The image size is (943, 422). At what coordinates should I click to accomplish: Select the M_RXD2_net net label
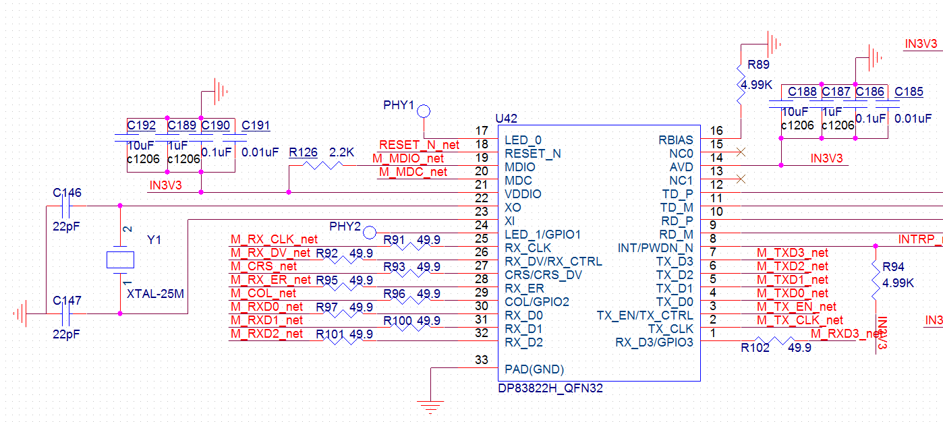[x=267, y=334]
